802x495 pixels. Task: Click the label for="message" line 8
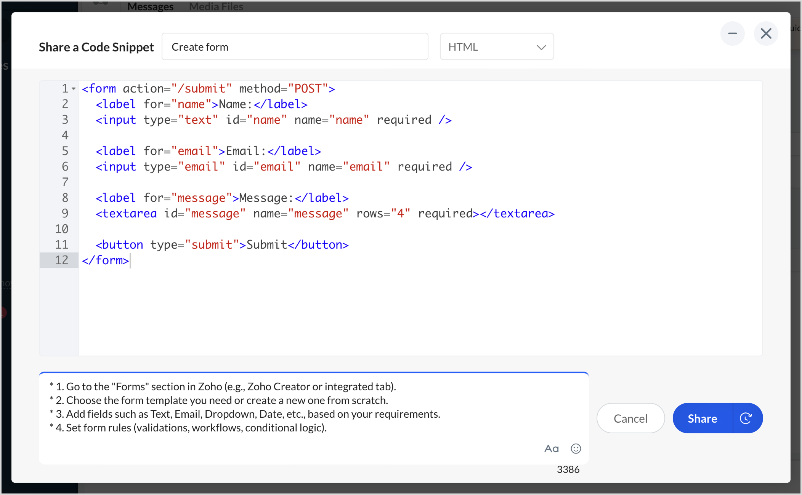(x=222, y=198)
